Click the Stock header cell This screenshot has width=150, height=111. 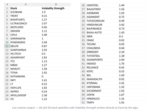(x=26, y=8)
